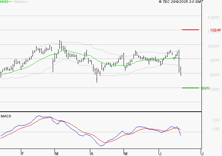
Task: Click the green MA20 legend line sample
Action: [x=10, y=2]
